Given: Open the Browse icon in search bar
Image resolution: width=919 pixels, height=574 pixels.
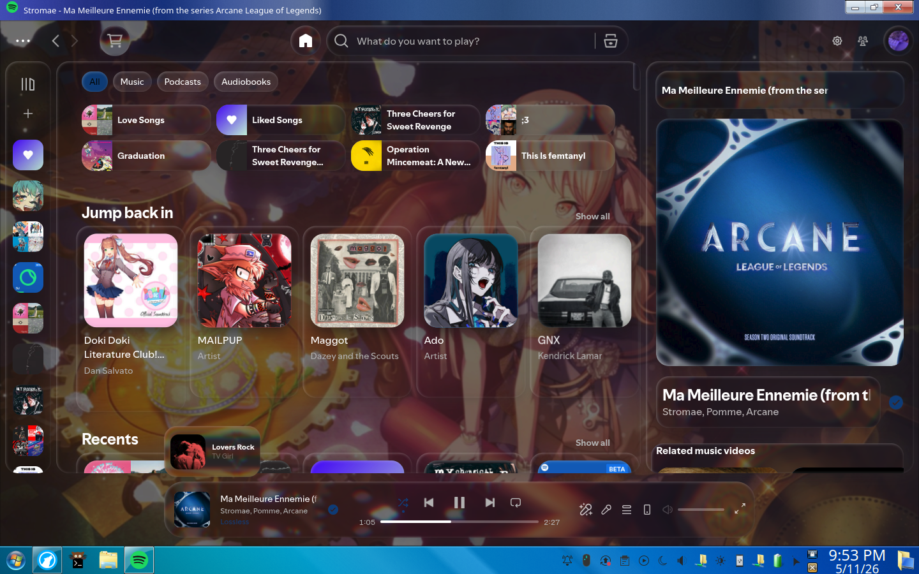Looking at the screenshot, I should coord(611,41).
